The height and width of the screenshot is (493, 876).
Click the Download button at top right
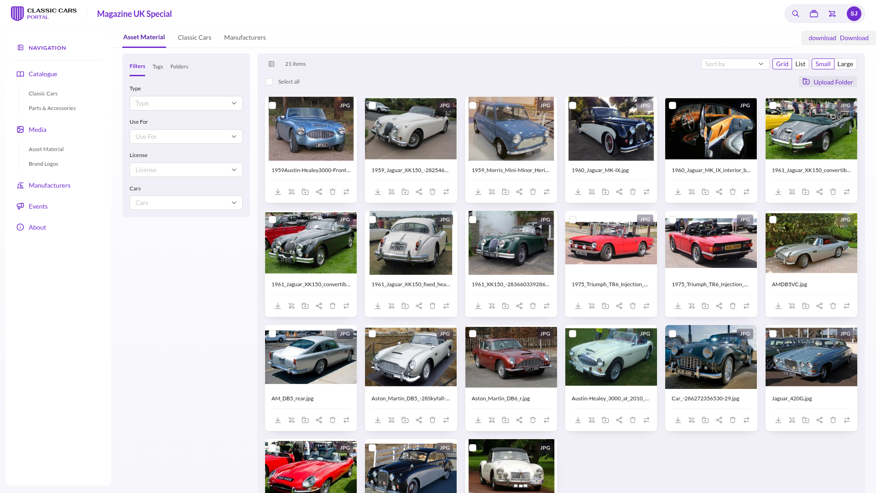(x=839, y=38)
